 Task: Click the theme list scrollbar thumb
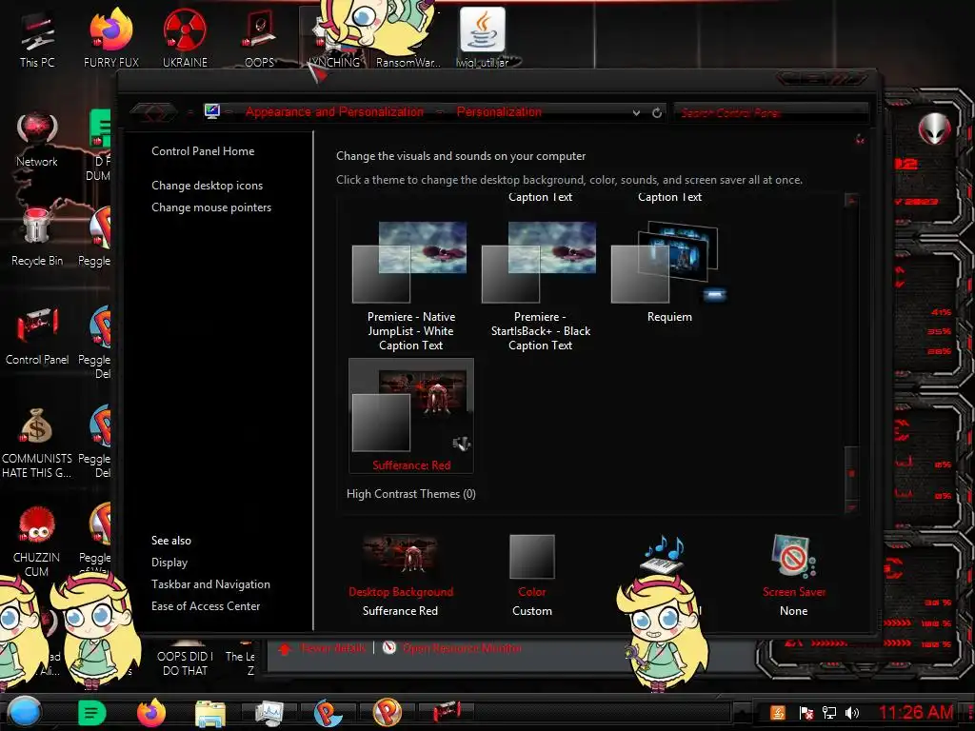pos(852,471)
